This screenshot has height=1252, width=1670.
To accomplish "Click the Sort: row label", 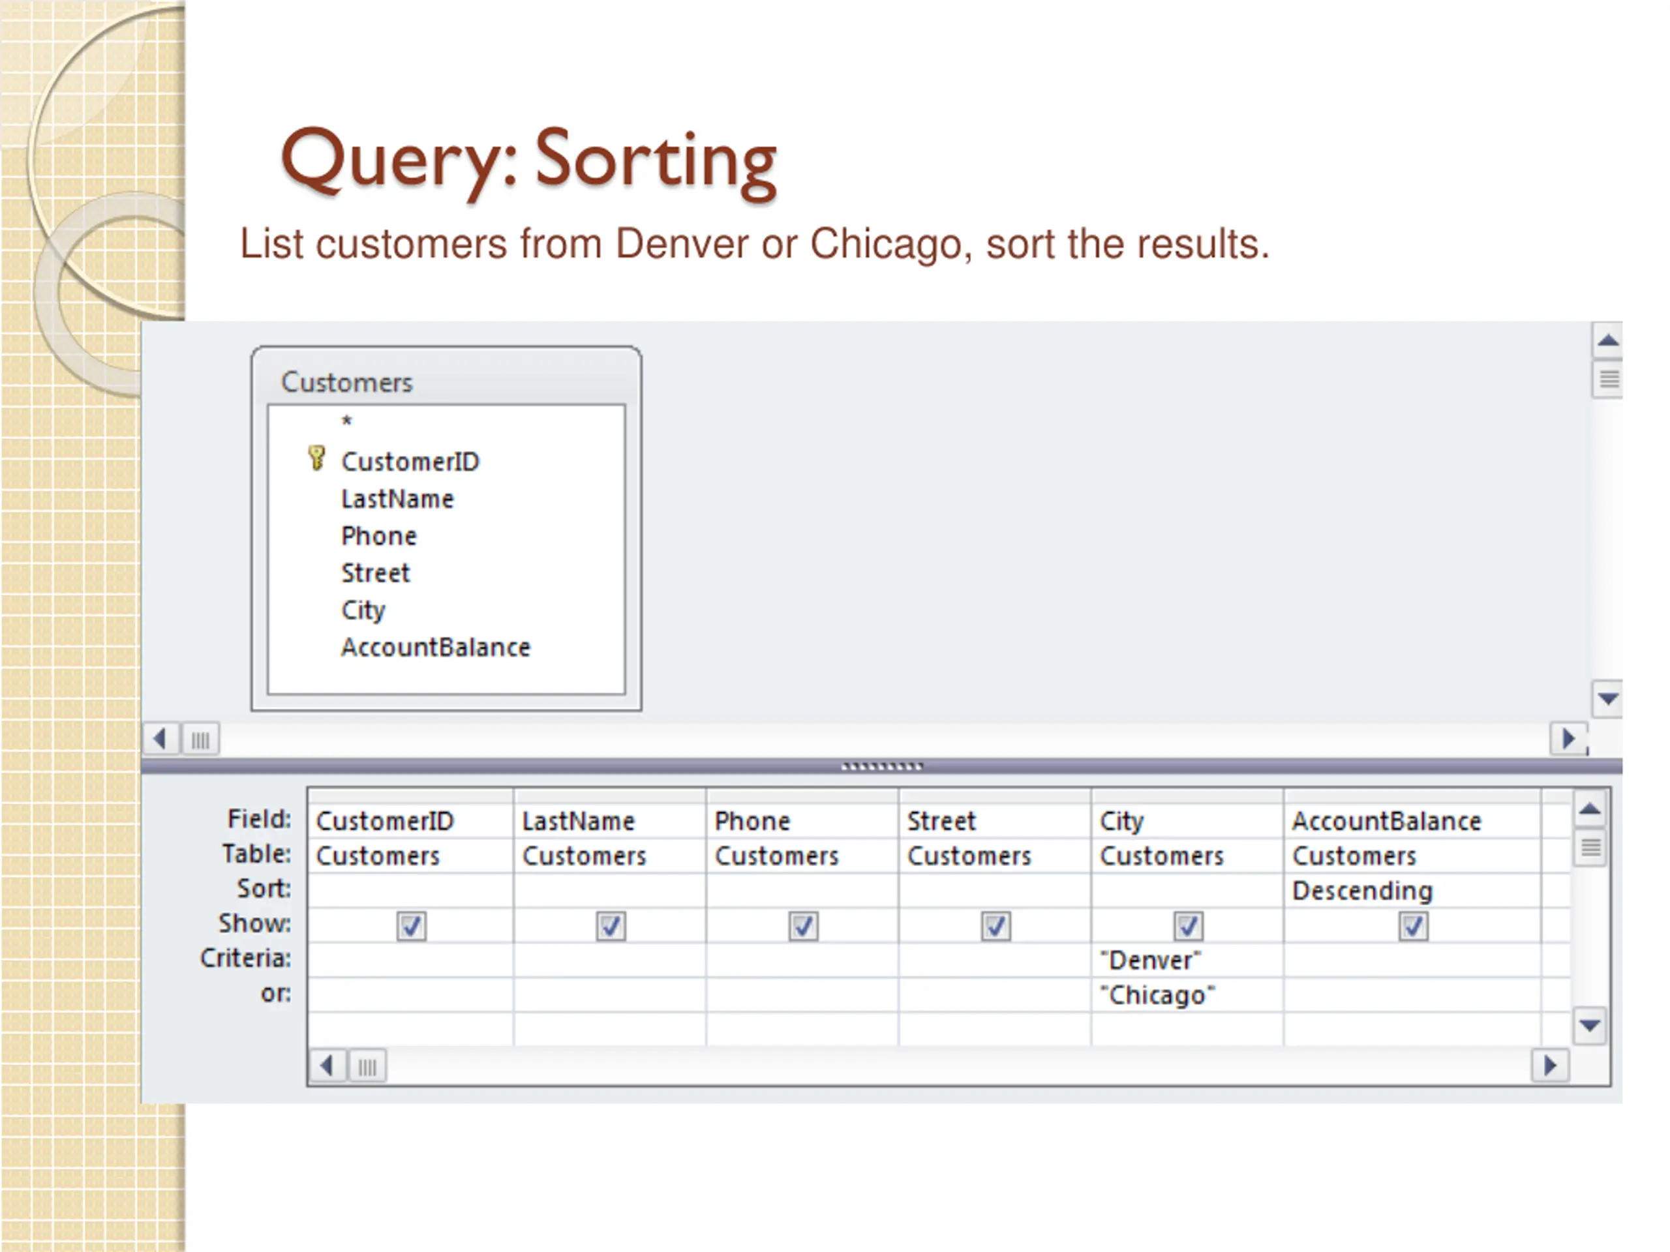I will [x=264, y=888].
